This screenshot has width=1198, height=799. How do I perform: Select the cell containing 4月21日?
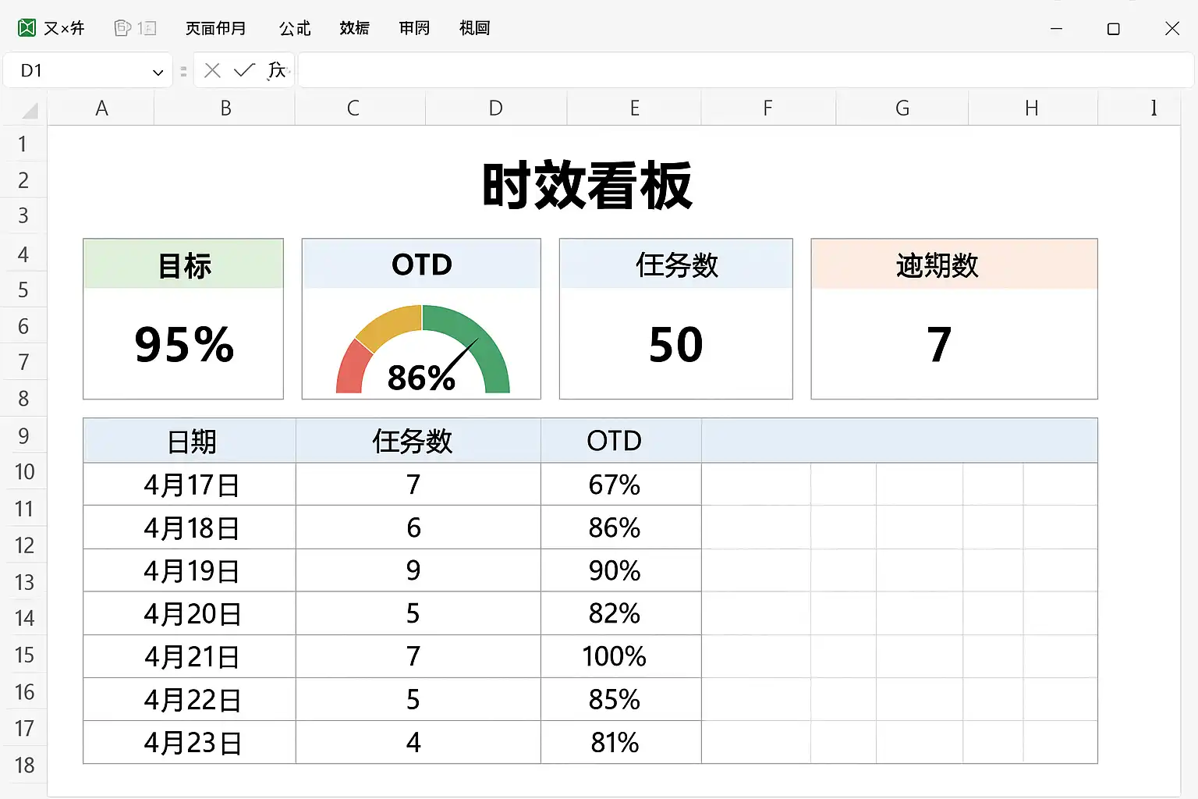pos(190,657)
